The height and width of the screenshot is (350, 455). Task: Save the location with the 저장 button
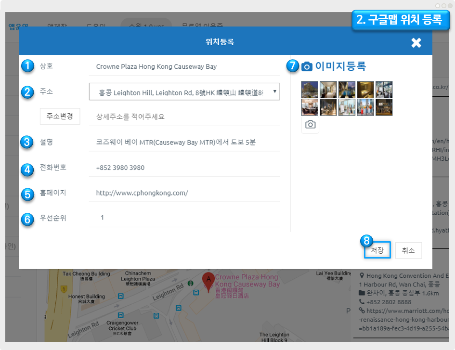[x=377, y=250]
